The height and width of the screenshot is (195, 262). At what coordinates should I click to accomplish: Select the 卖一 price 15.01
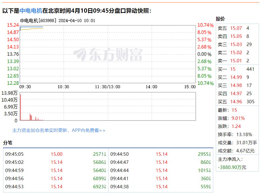[x=236, y=61]
